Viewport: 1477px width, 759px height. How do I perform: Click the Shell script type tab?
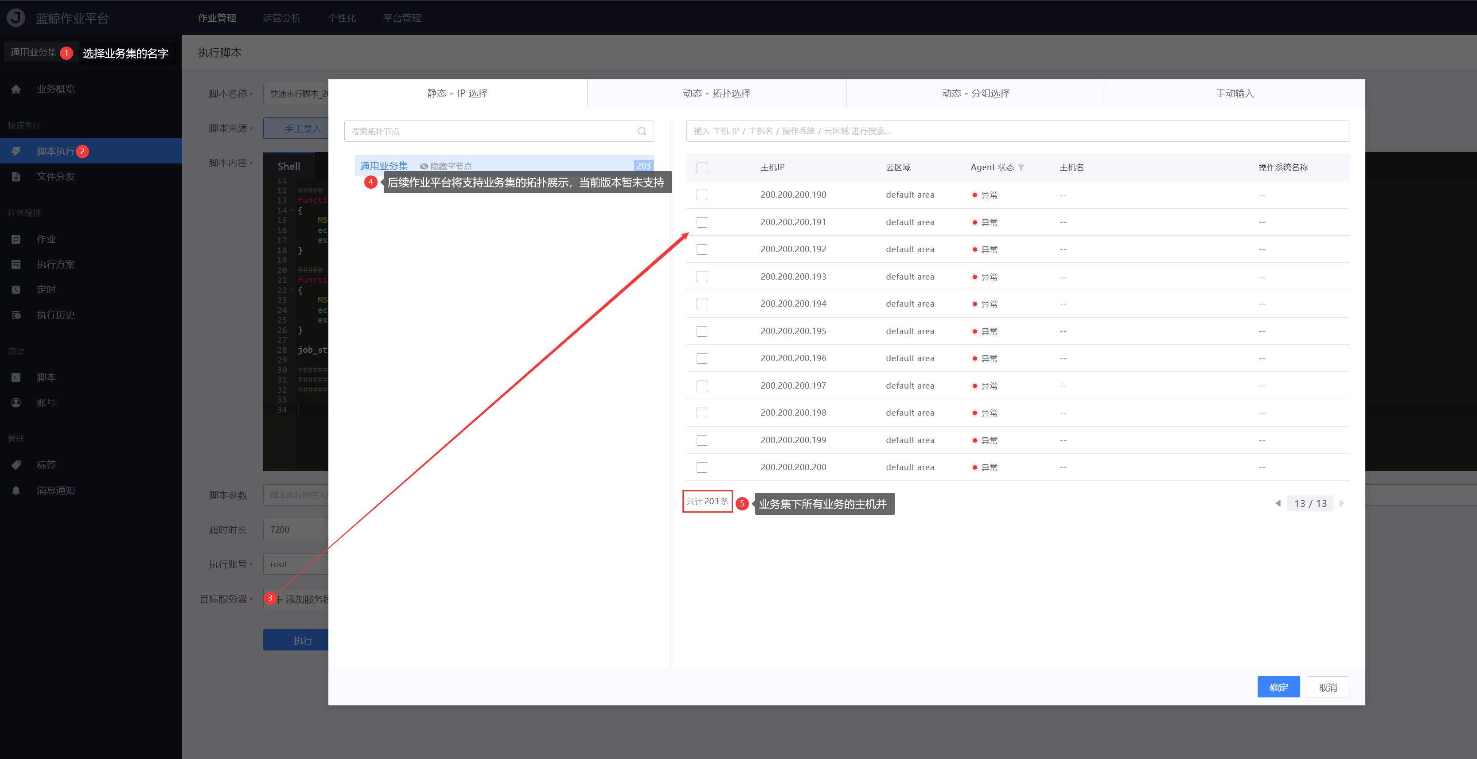coord(289,166)
